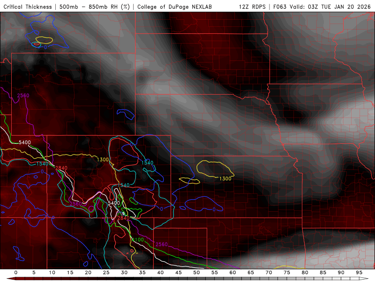Select the color bar scale value "50"
375x281 pixels.
tap(196, 273)
